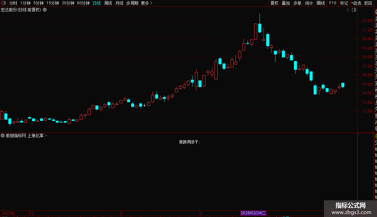
Task: Click the 返回 back button
Action: click(x=368, y=3)
